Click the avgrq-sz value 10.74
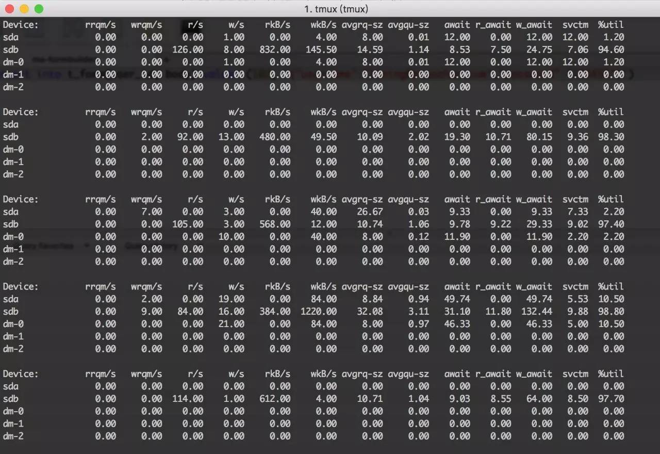The image size is (660, 454). [x=370, y=224]
